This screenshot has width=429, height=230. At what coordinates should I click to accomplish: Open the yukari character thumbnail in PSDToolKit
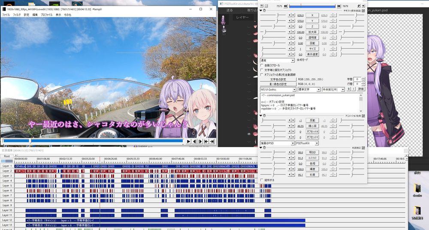pos(224,20)
